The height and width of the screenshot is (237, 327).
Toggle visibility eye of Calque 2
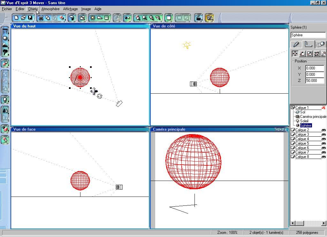323,130
